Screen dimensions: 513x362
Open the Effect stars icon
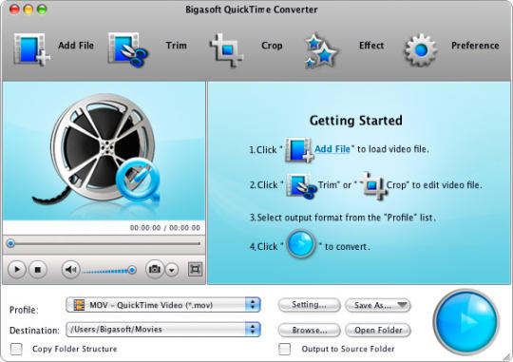point(321,50)
